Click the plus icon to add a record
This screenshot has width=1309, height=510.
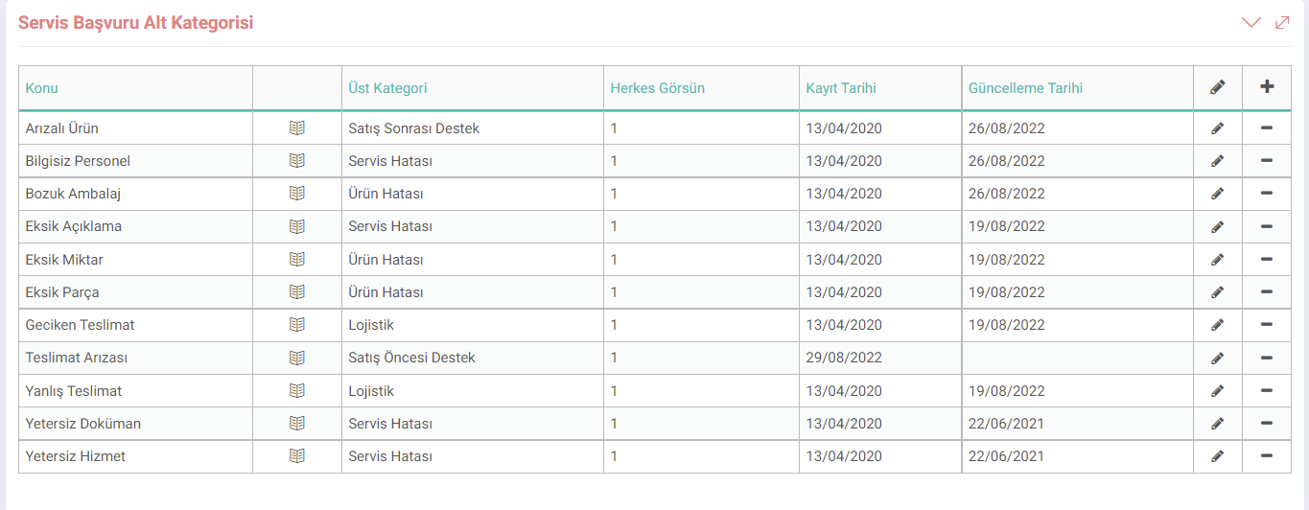pyautogui.click(x=1267, y=87)
